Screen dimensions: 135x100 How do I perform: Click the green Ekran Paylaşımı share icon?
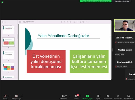click(x=87, y=96)
